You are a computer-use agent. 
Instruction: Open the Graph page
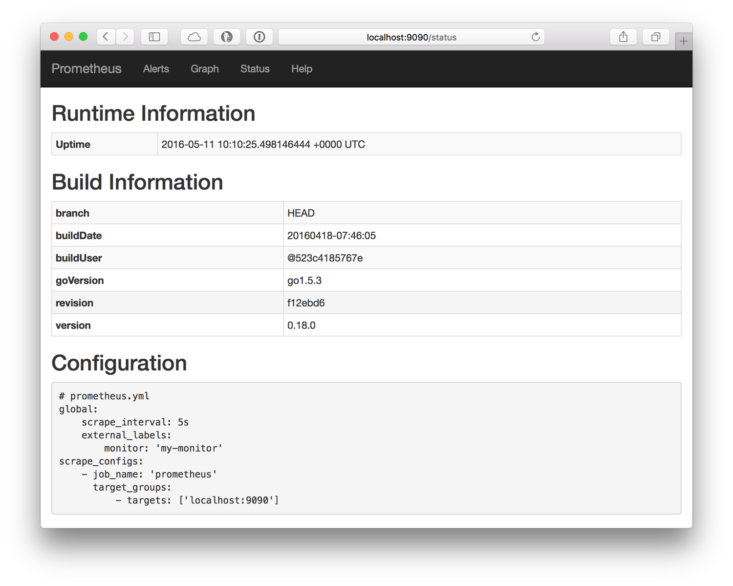[205, 69]
